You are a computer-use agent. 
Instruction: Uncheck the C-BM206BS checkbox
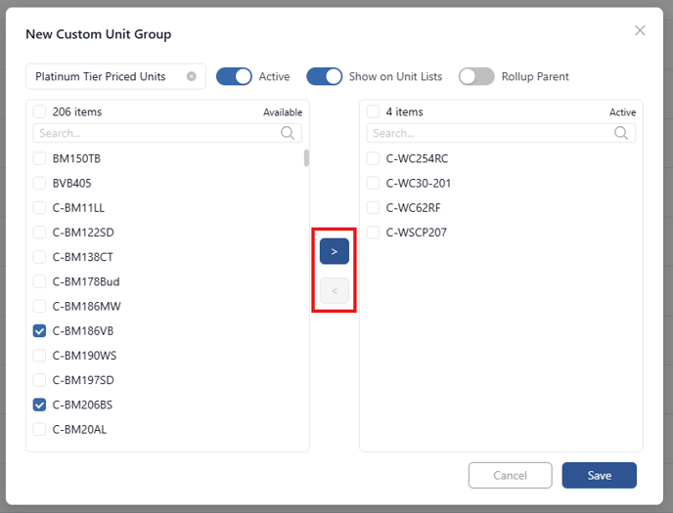[39, 405]
